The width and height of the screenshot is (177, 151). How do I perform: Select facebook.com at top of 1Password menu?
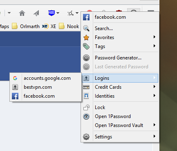[120, 17]
